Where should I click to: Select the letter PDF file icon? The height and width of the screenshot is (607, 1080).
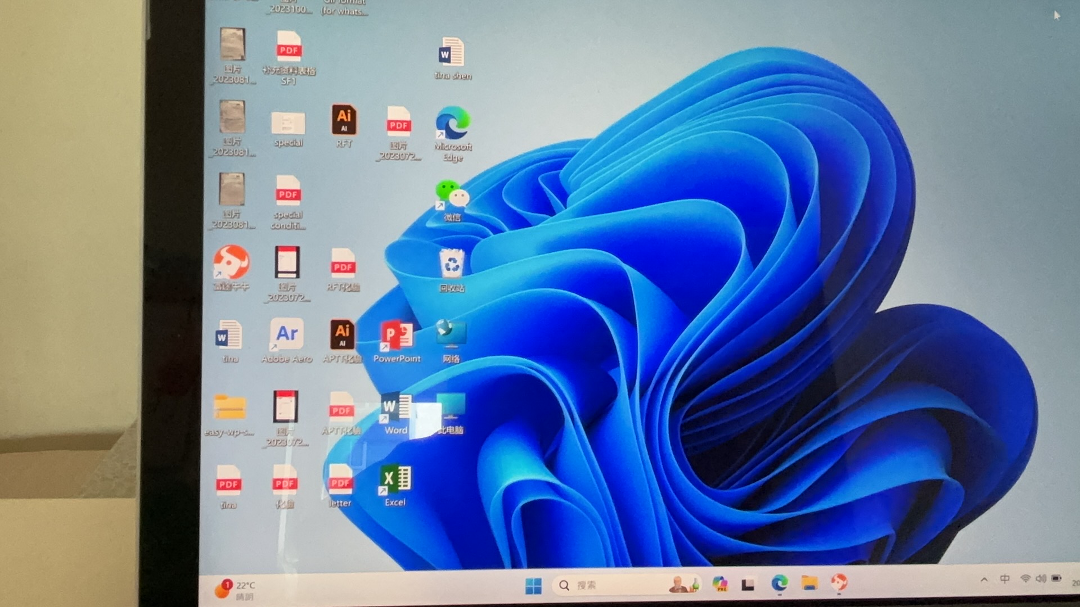(340, 486)
